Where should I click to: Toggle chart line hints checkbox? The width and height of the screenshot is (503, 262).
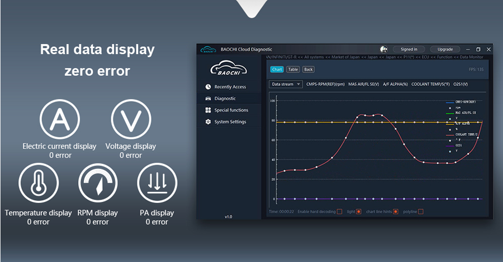coord(396,211)
